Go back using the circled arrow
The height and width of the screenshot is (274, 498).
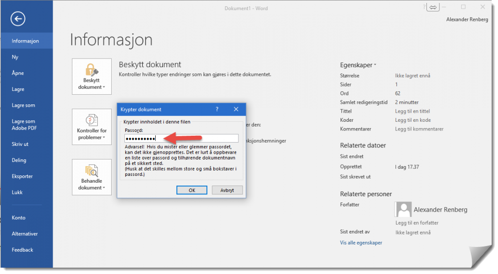click(18, 19)
